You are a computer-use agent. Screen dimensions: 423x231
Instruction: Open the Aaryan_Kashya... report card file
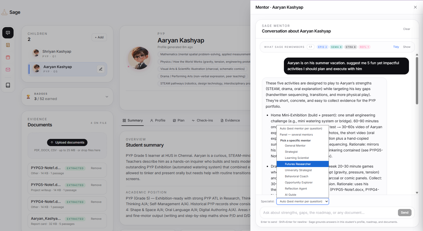[67, 221]
